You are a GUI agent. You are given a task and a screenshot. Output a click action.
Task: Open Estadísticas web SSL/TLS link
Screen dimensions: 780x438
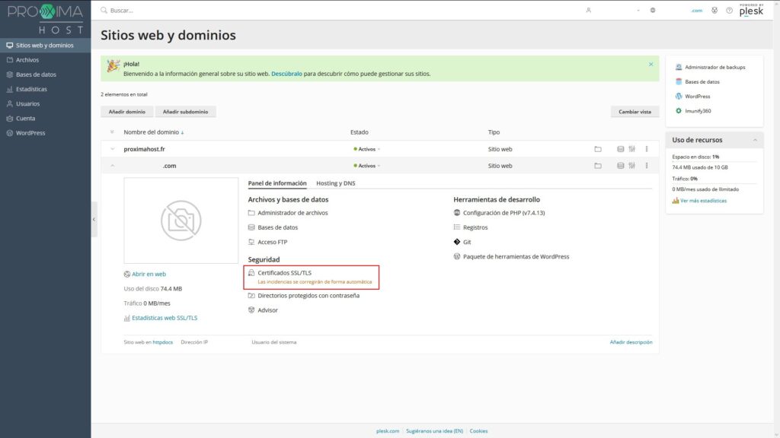[165, 318]
